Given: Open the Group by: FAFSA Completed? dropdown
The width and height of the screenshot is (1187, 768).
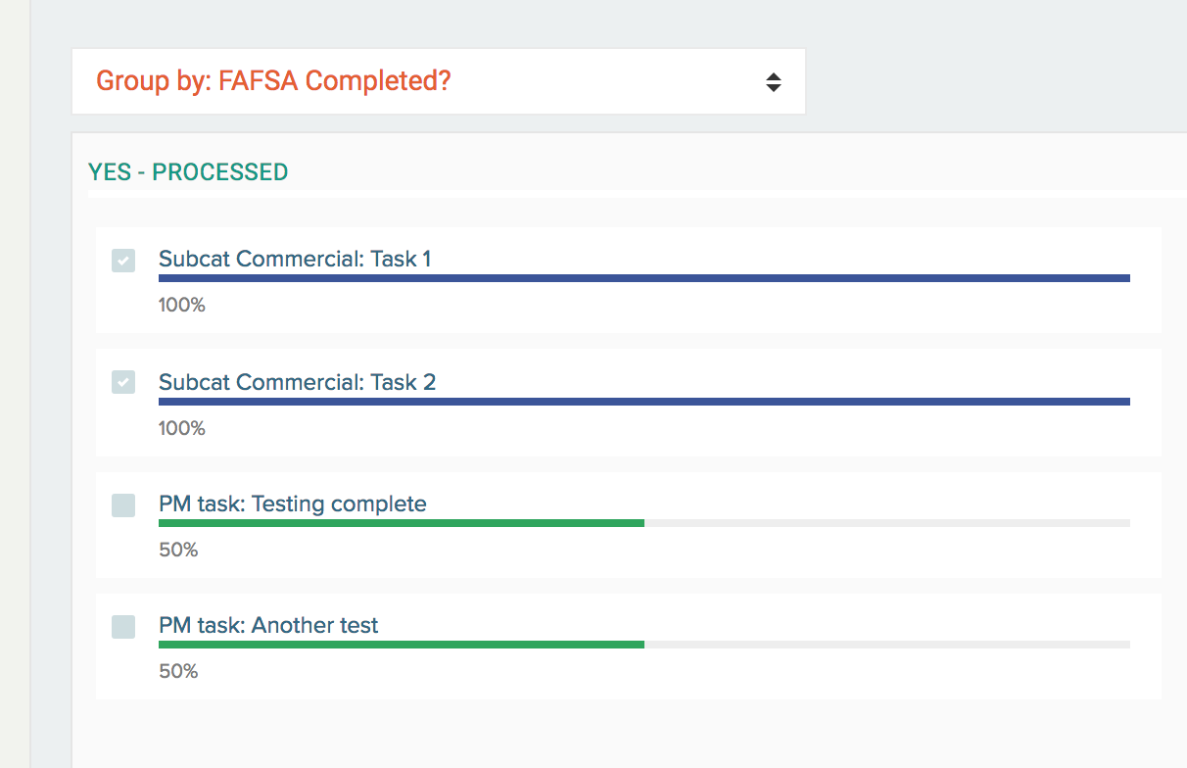Looking at the screenshot, I should 438,81.
